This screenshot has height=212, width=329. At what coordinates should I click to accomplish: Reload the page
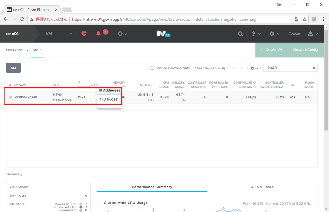pos(22,19)
